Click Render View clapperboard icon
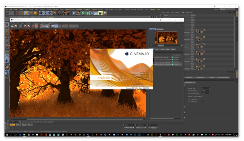This screenshot has width=244, height=141. 59,13
